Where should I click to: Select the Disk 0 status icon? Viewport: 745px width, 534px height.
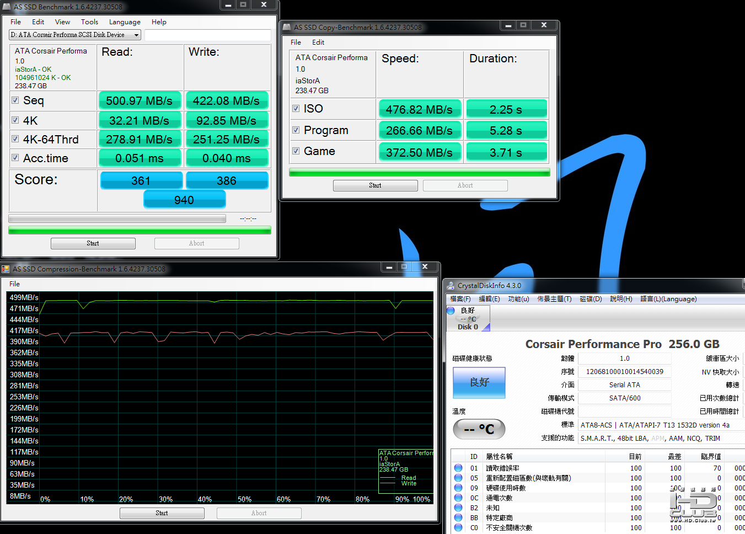451,311
